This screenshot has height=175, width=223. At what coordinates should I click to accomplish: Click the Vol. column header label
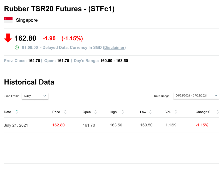pos(168,112)
